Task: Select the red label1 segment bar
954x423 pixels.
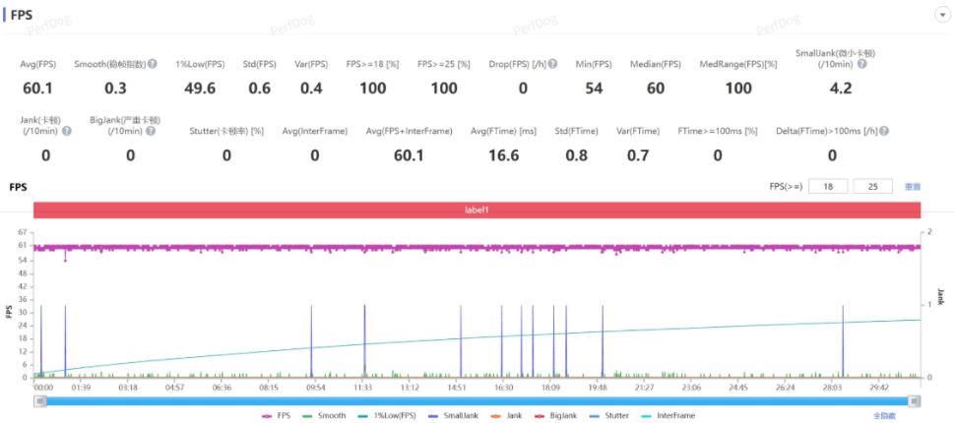Action: pyautogui.click(x=477, y=210)
